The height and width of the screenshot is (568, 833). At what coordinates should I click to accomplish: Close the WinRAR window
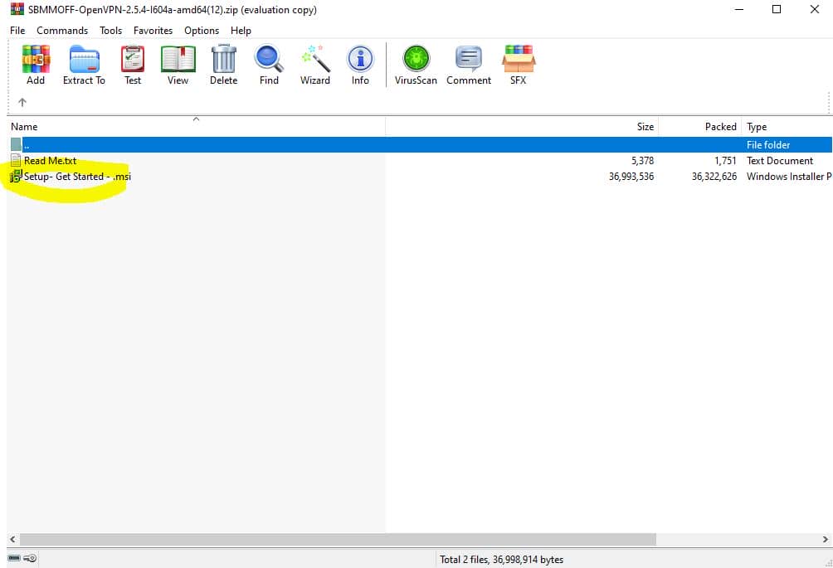click(815, 9)
